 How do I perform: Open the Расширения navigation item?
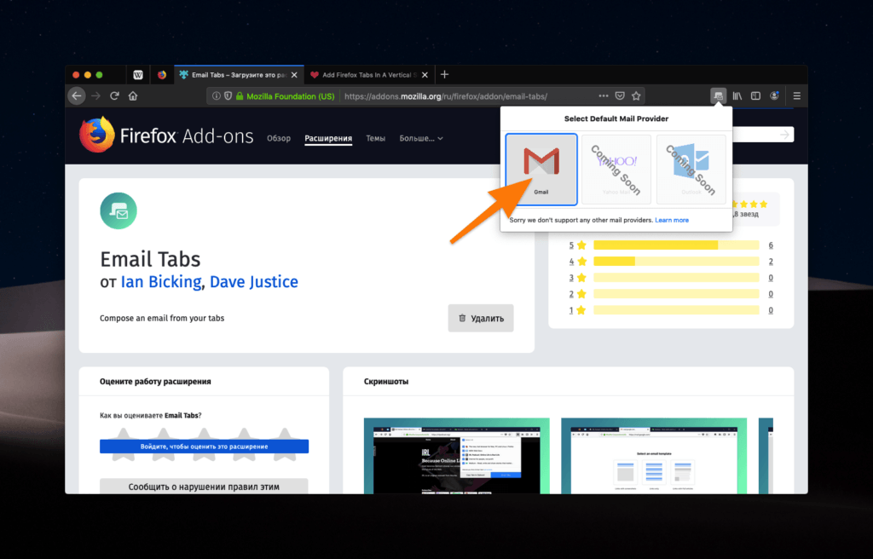point(328,138)
